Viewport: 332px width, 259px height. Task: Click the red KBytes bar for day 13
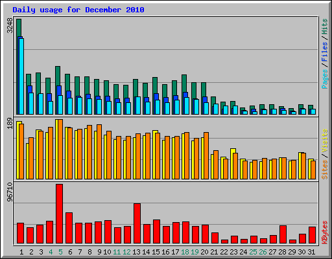point(137,223)
